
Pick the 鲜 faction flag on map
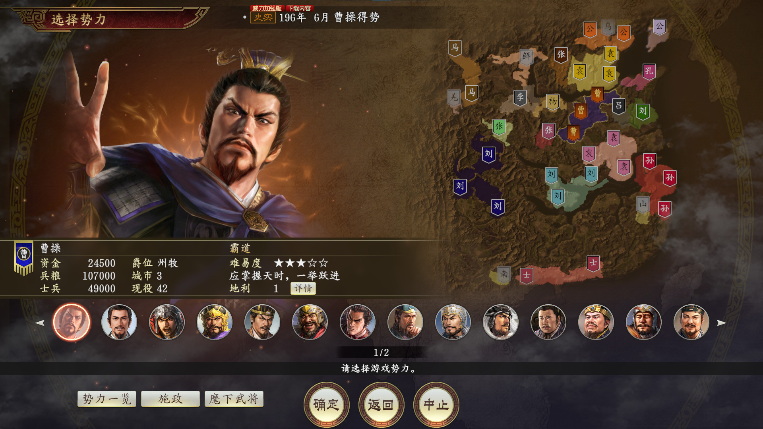(527, 56)
